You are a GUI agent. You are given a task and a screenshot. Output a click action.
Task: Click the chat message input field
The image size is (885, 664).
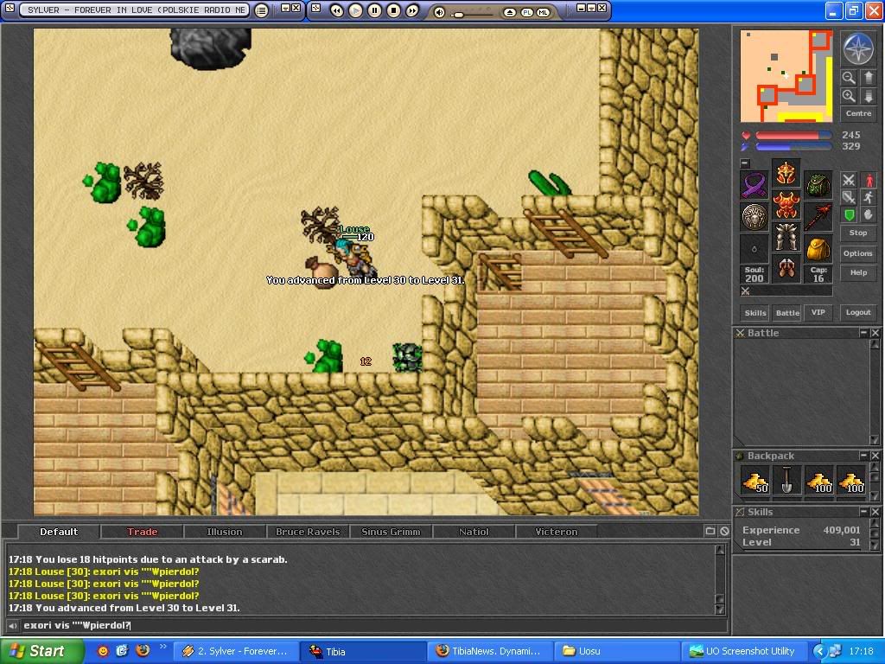click(x=373, y=626)
